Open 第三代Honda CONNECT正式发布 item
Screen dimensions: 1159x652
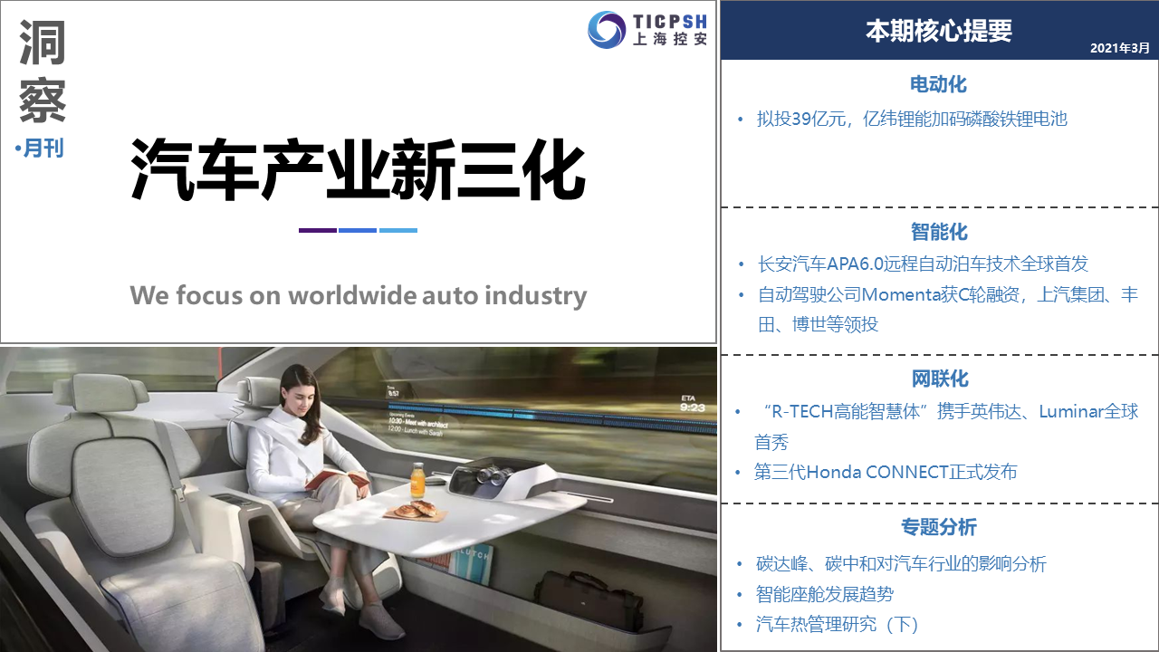coord(886,472)
